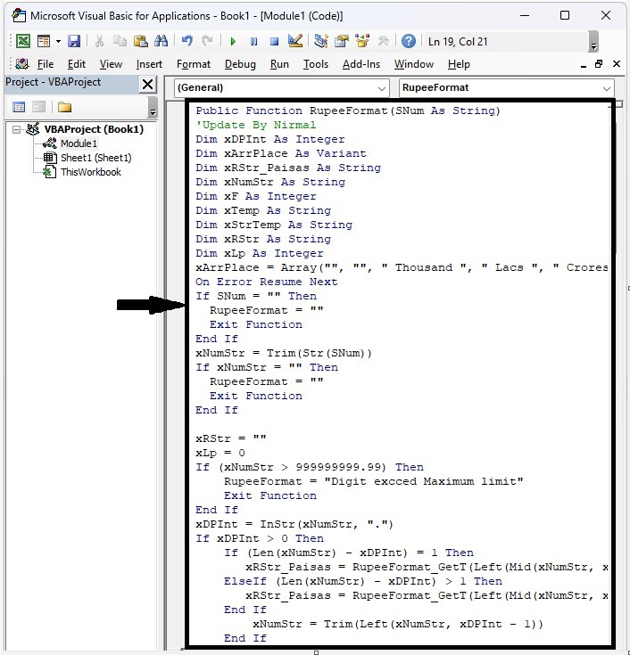
Task: Open the Add-Ins menu
Action: point(361,64)
